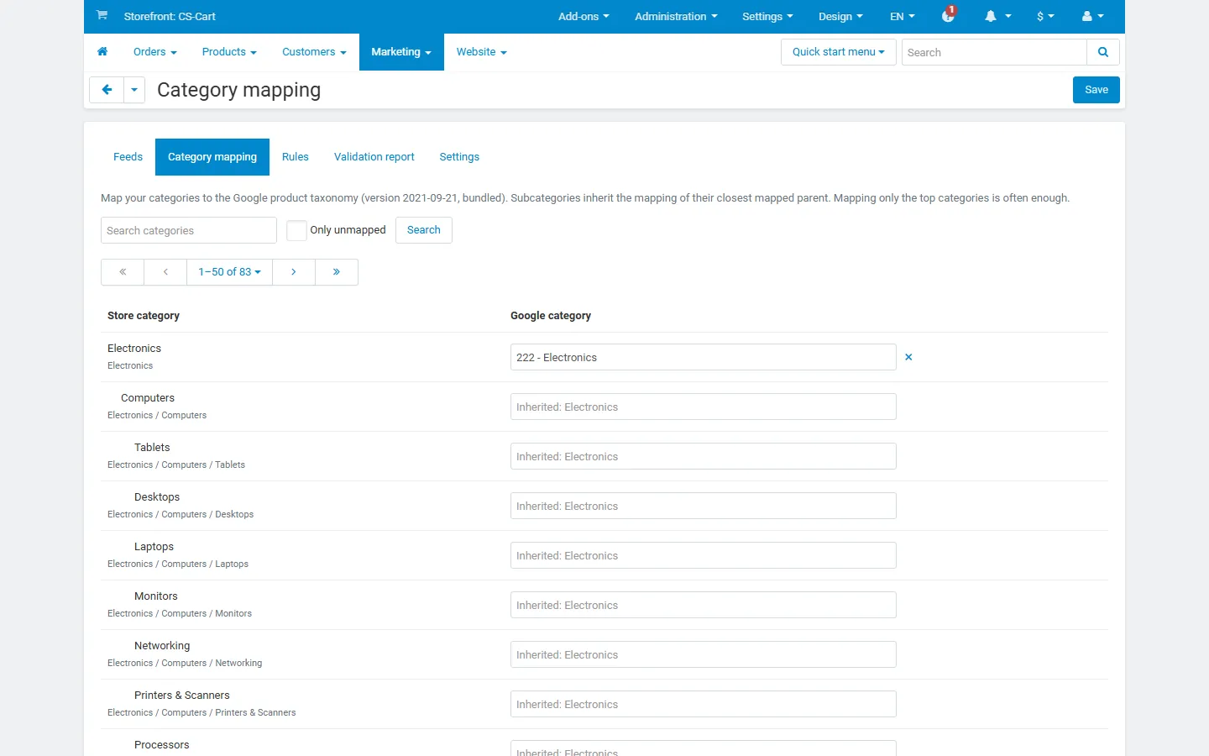Open the Customers menu

click(314, 52)
